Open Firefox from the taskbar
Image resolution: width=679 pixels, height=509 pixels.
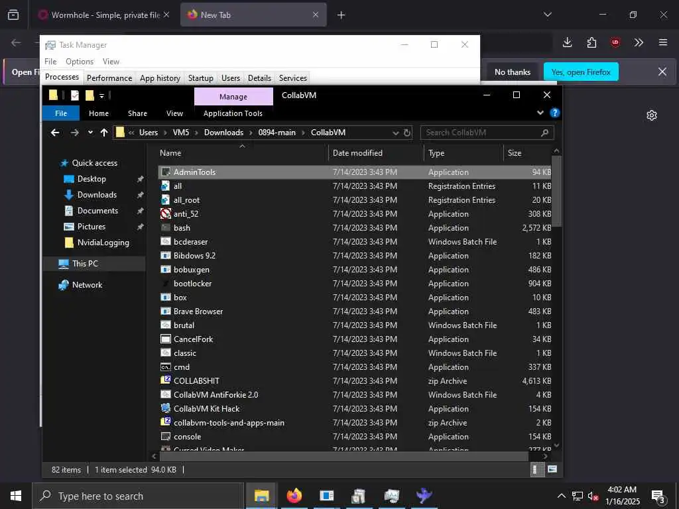coord(294,496)
